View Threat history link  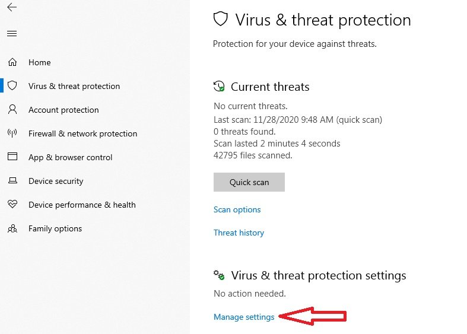point(239,233)
